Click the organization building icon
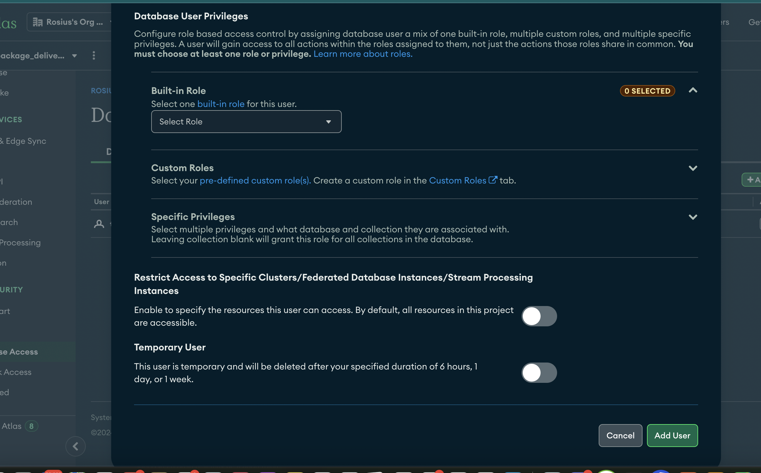The height and width of the screenshot is (473, 761). coord(38,22)
